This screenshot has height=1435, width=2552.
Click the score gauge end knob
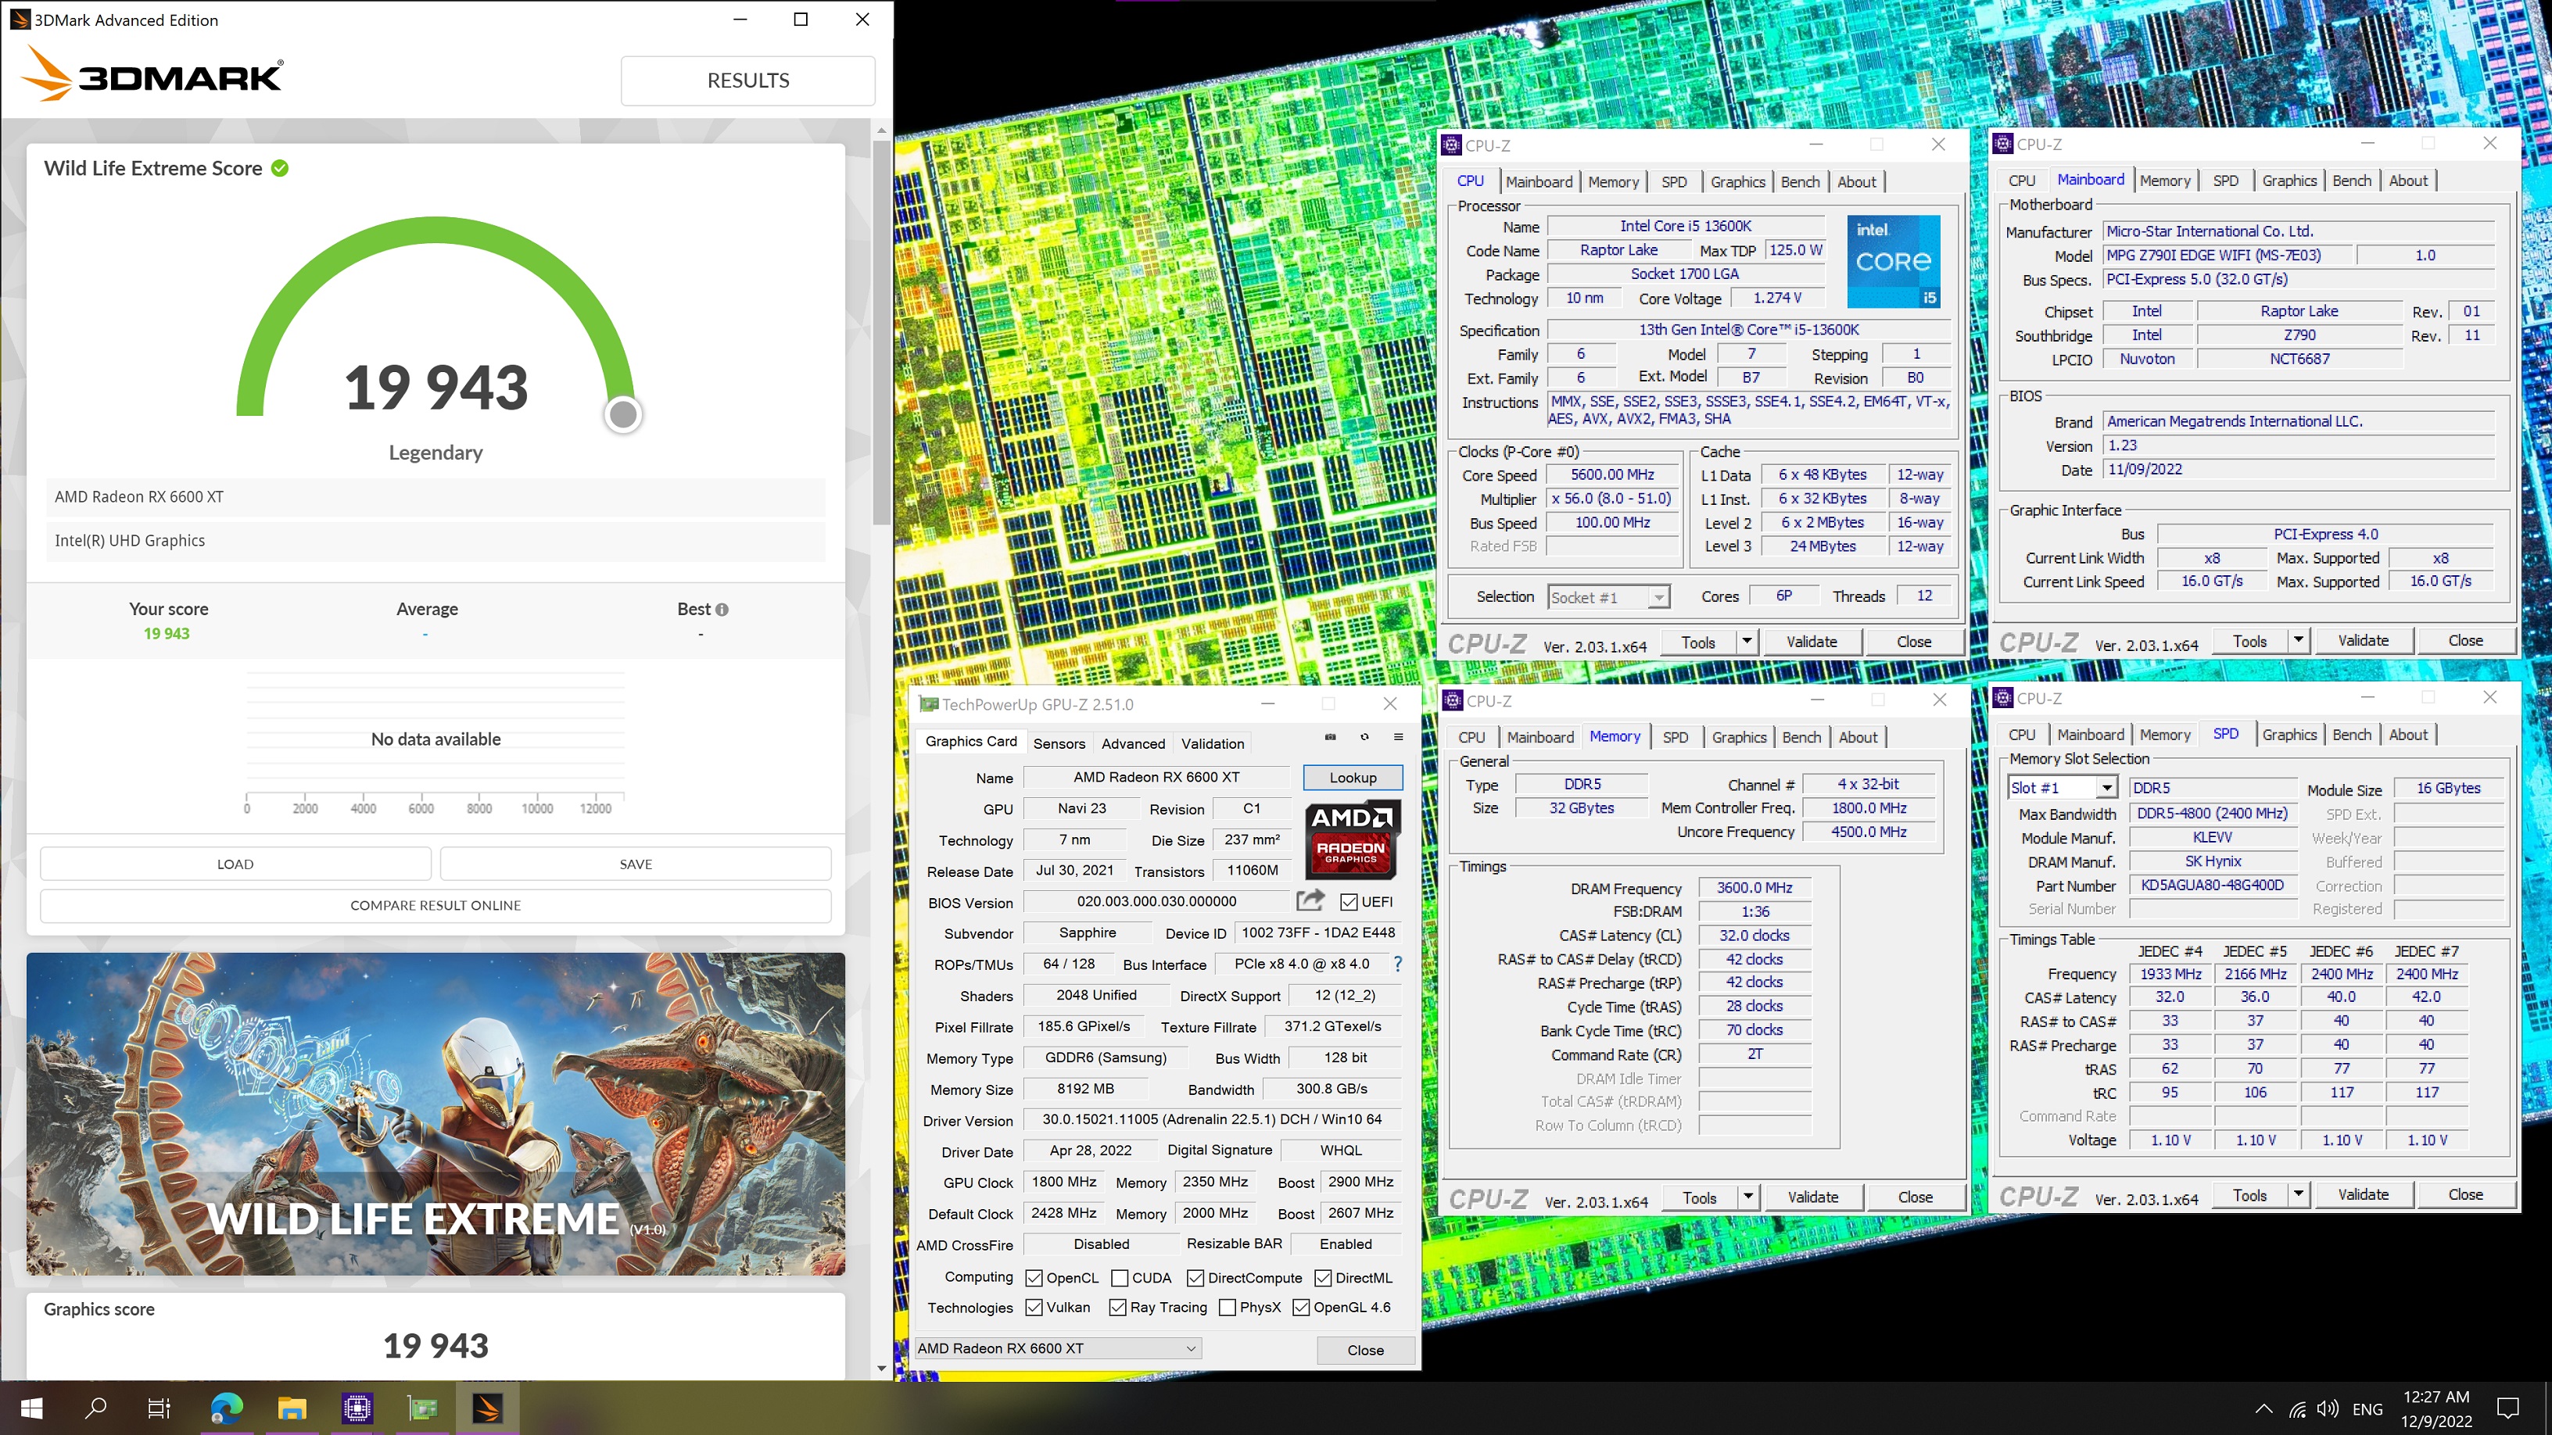click(623, 414)
